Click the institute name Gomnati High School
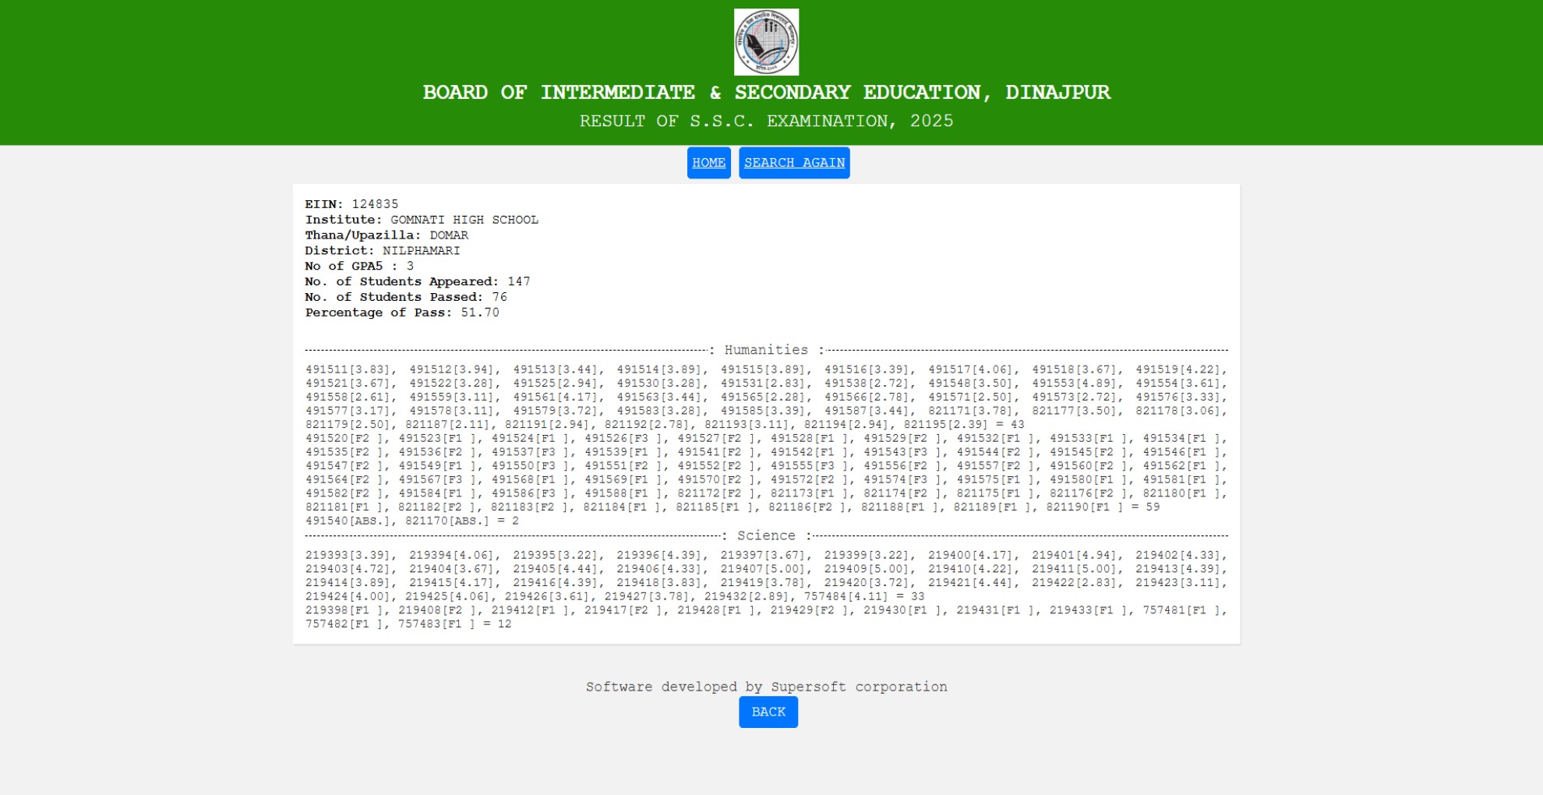Image resolution: width=1543 pixels, height=795 pixels. pyautogui.click(x=464, y=220)
